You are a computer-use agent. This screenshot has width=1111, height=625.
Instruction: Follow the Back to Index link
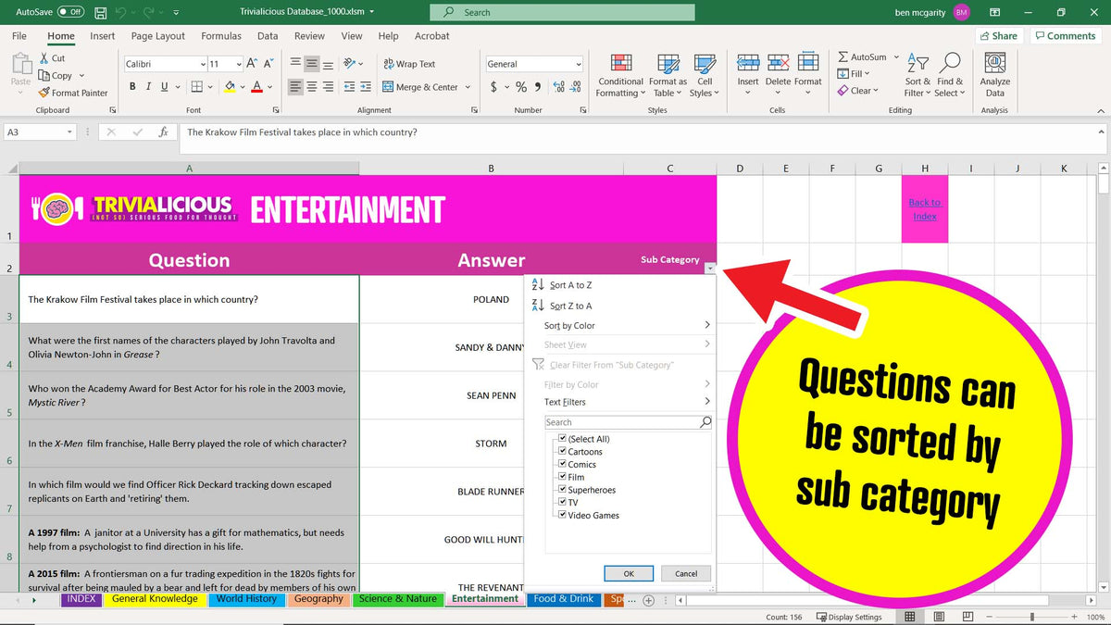coord(924,209)
